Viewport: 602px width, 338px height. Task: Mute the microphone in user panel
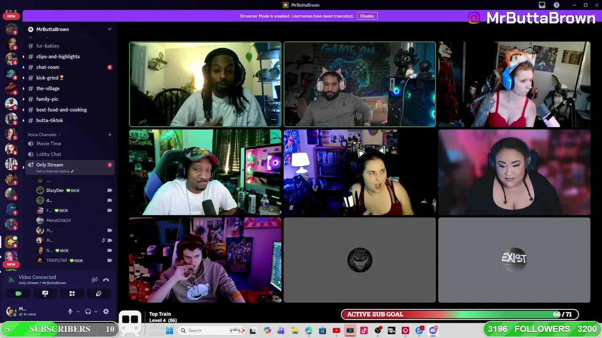point(70,311)
